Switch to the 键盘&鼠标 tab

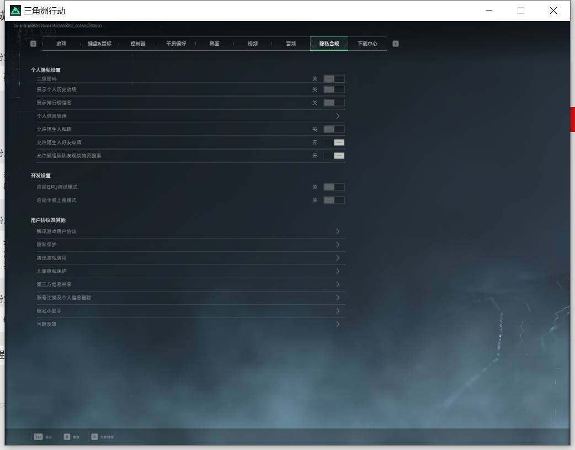click(x=99, y=44)
